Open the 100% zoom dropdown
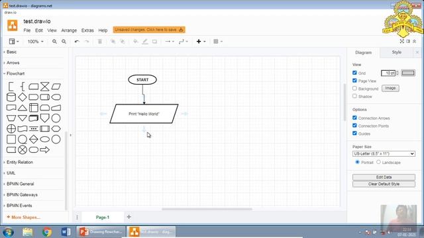Image resolution: width=424 pixels, height=238 pixels. pyautogui.click(x=35, y=42)
